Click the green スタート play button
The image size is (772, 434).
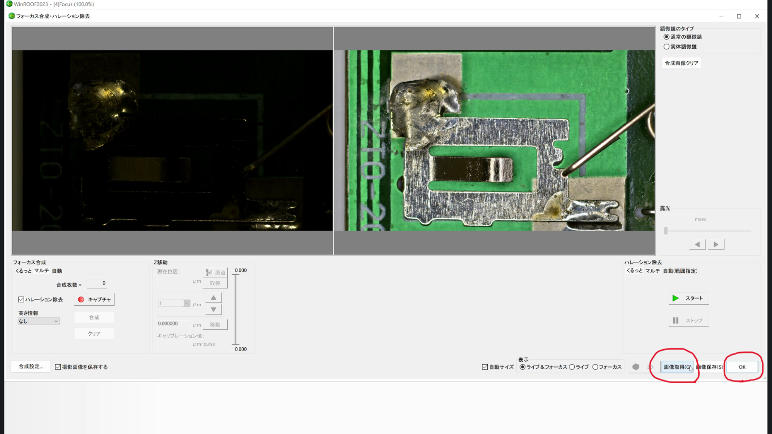(689, 298)
